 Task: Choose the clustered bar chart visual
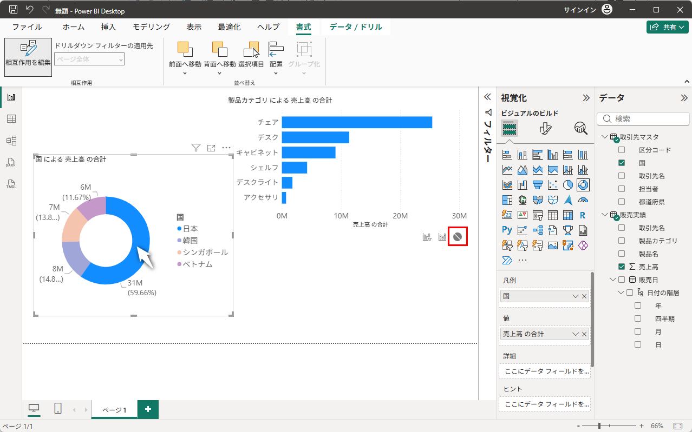pos(538,155)
